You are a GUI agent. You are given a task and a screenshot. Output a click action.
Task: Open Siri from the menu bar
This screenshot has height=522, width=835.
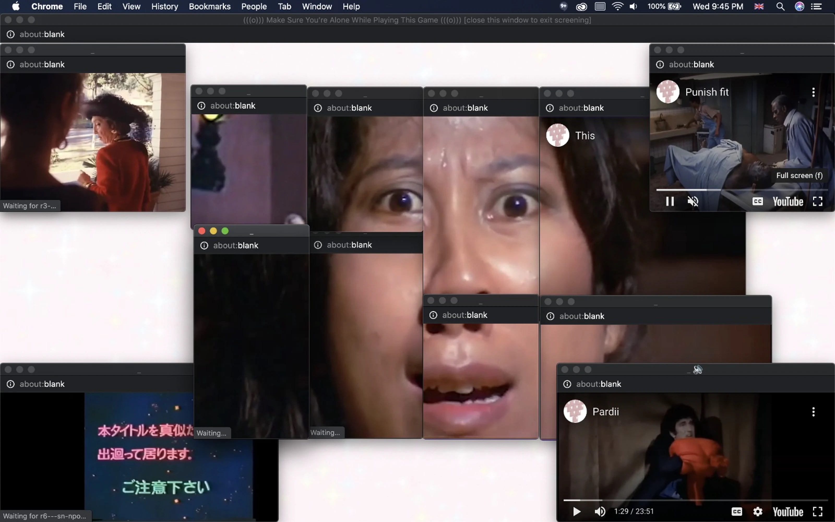(x=800, y=6)
